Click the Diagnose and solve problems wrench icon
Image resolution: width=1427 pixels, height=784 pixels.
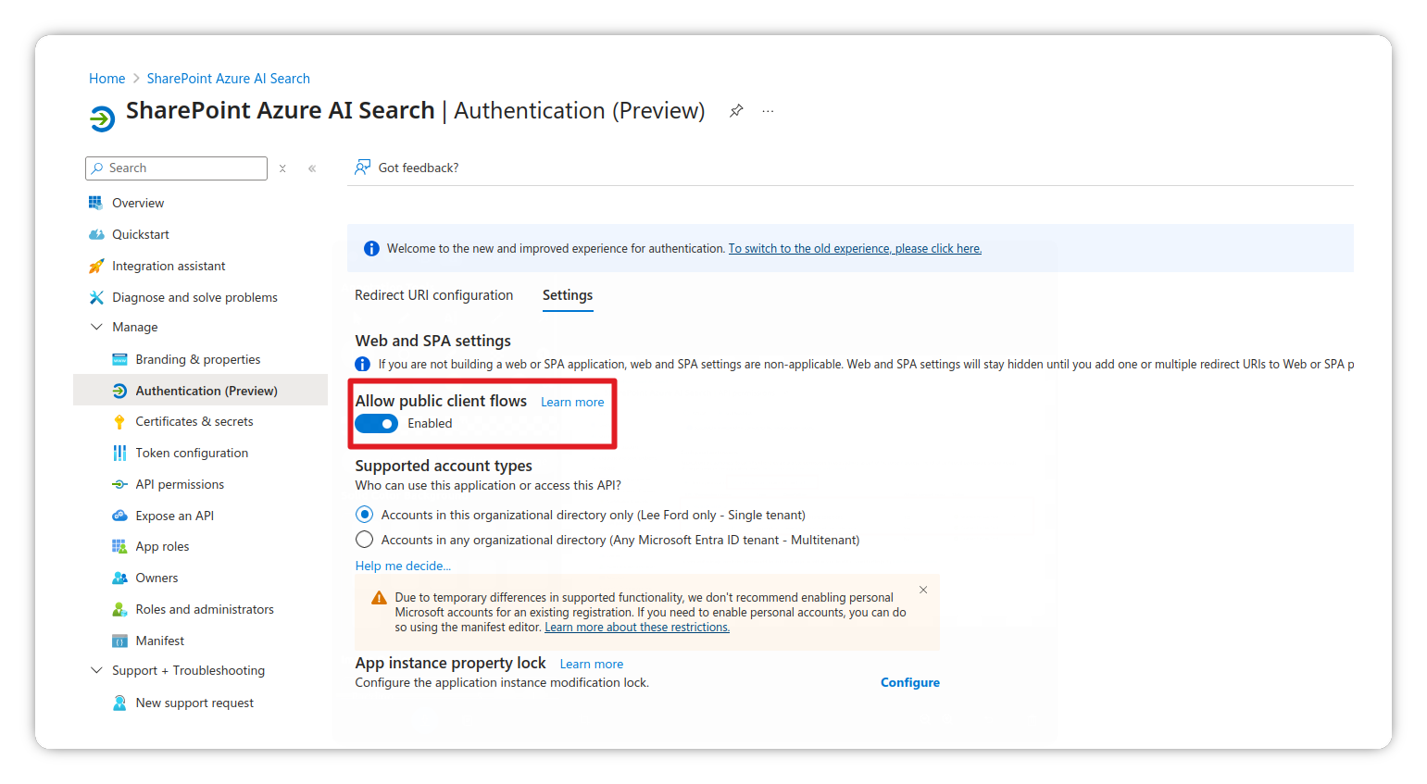pyautogui.click(x=94, y=296)
